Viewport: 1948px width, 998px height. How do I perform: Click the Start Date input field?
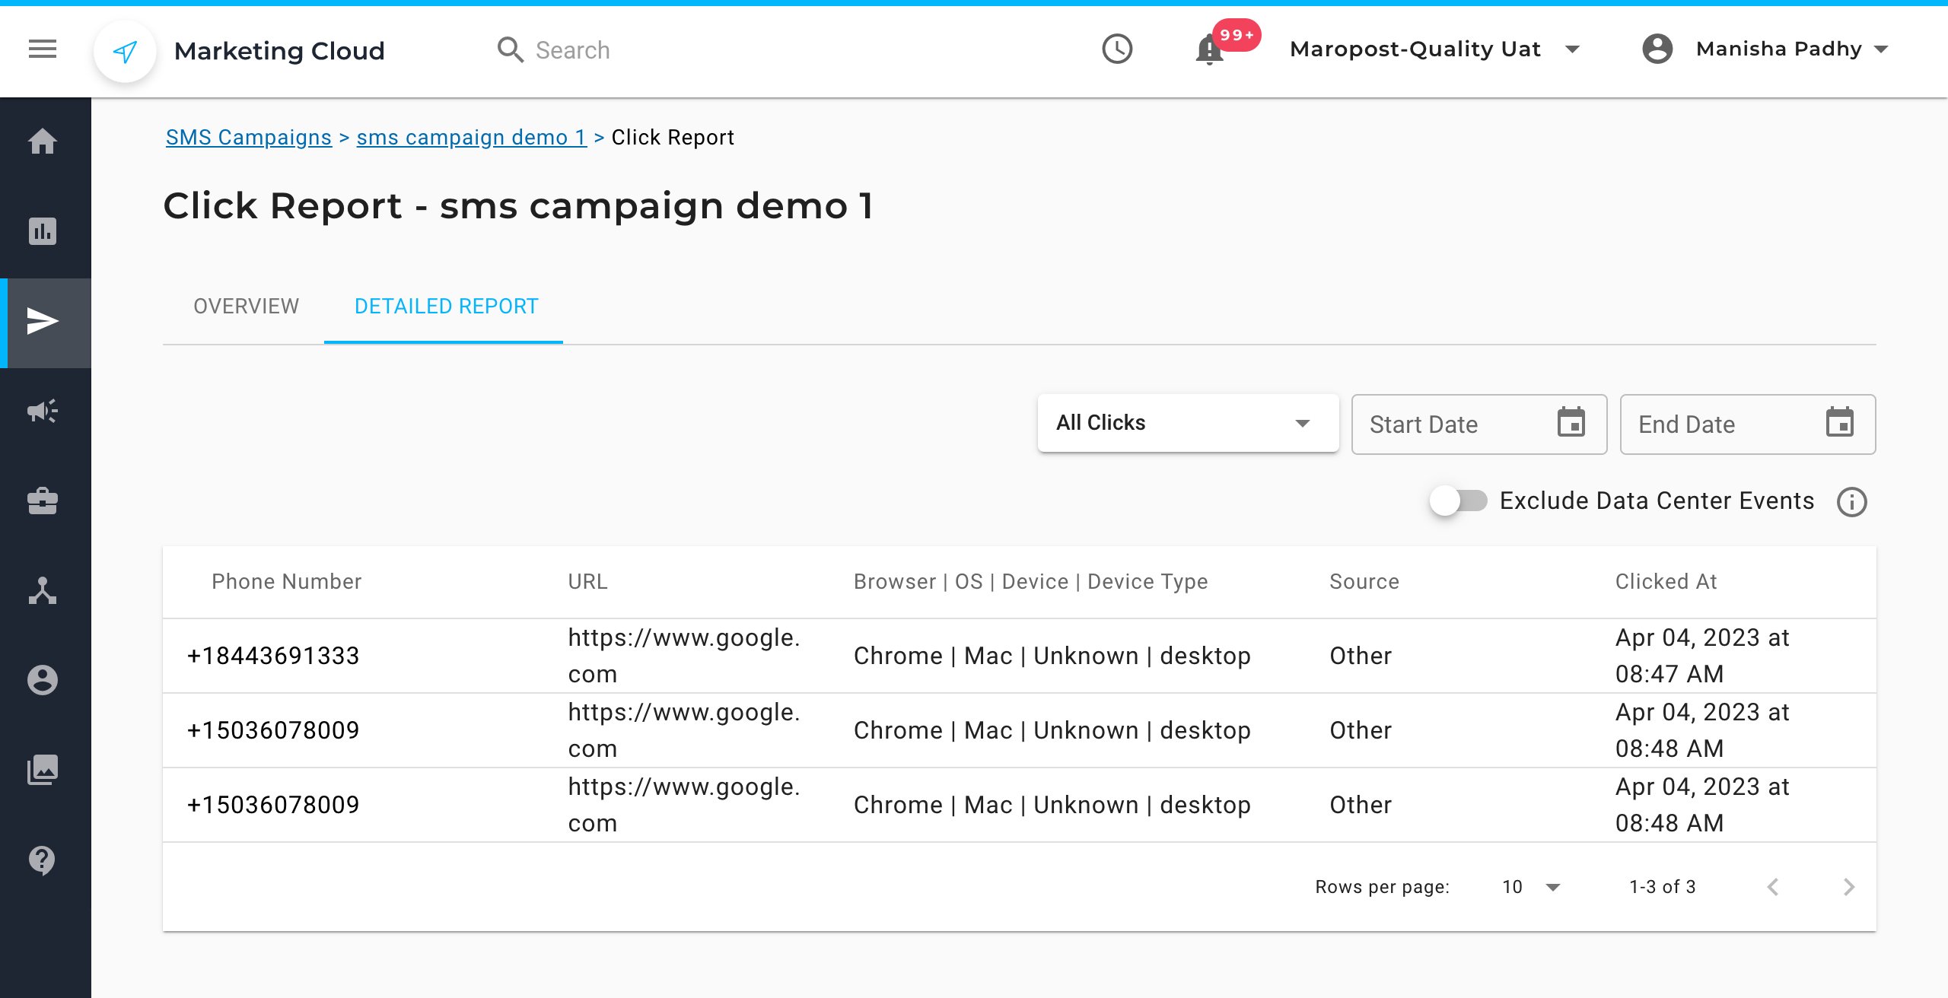(x=1453, y=424)
